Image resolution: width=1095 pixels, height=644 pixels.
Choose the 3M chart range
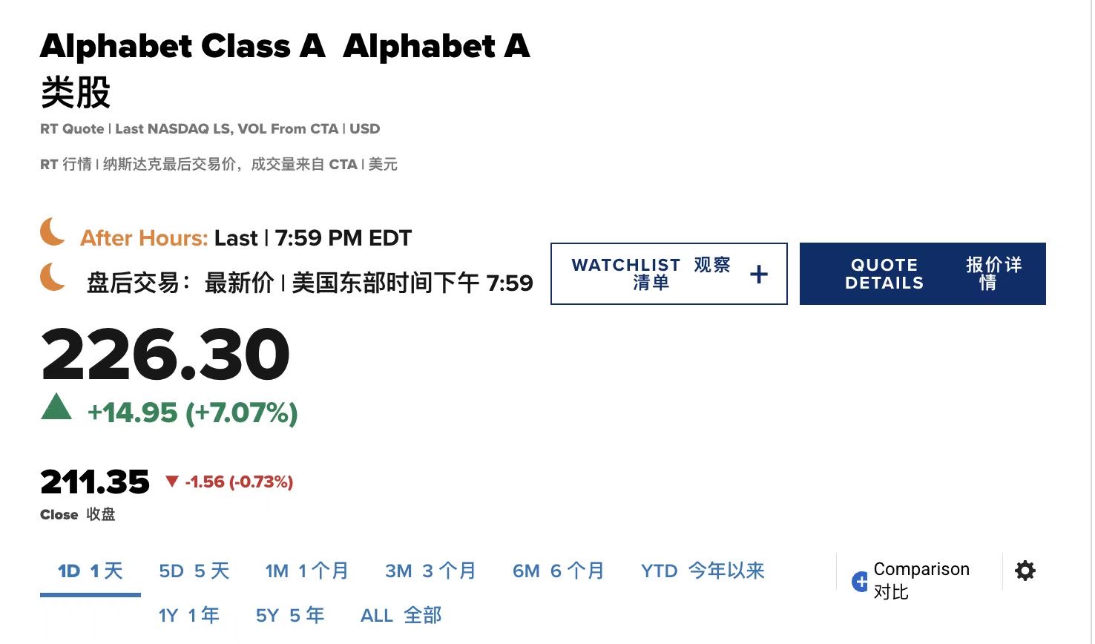[x=430, y=571]
